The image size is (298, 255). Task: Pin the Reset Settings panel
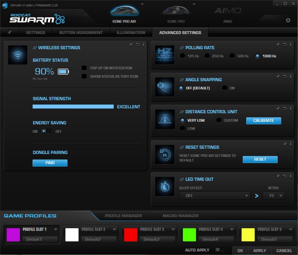pyautogui.click(x=285, y=144)
